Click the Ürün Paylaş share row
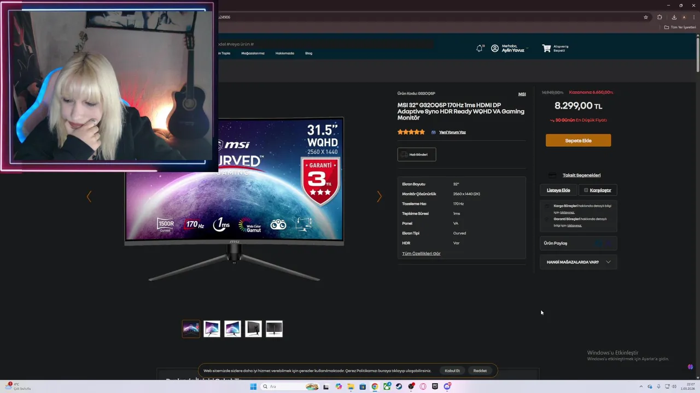This screenshot has width=700, height=393. pyautogui.click(x=578, y=243)
